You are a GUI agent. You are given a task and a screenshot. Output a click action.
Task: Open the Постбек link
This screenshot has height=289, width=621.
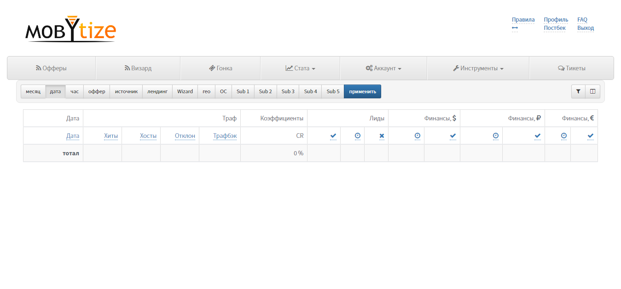(555, 28)
